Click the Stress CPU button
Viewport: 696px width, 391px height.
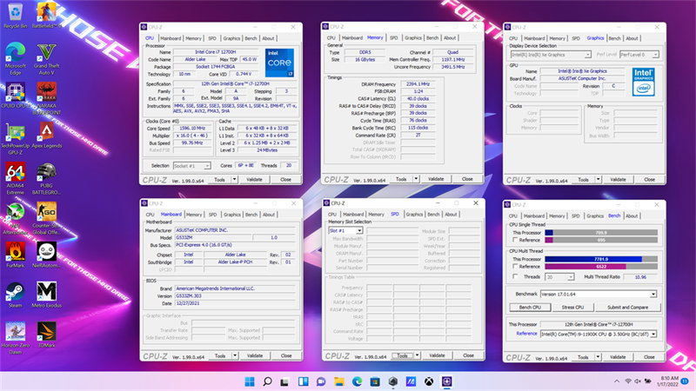coord(572,308)
